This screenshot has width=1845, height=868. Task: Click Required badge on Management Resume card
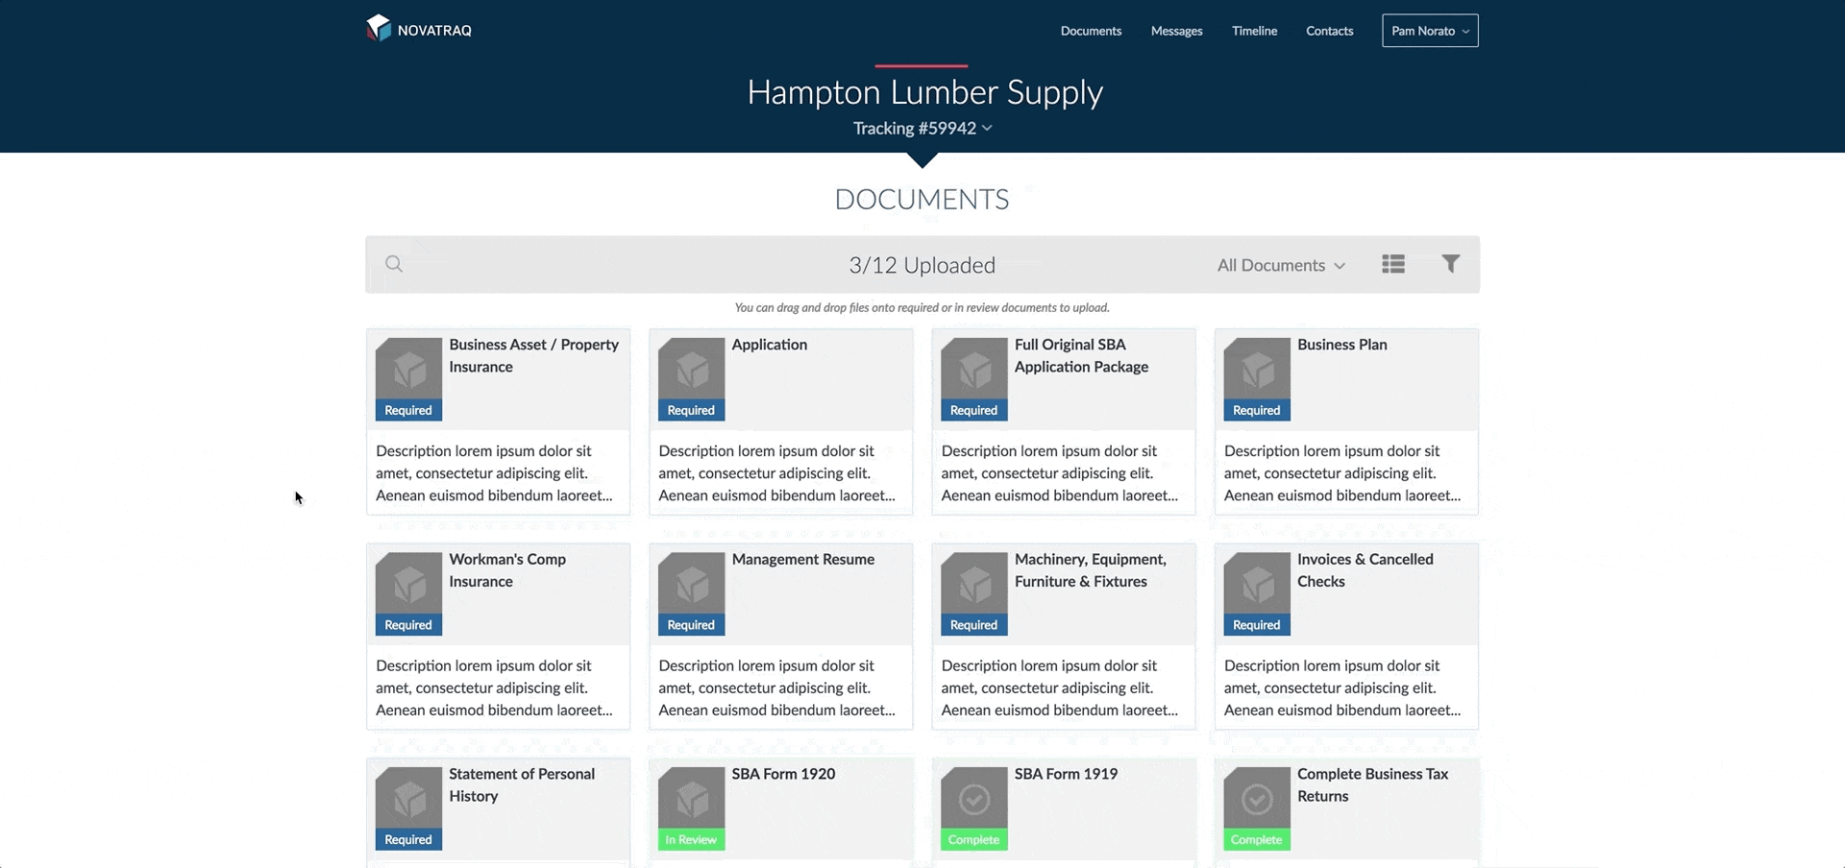pos(691,625)
